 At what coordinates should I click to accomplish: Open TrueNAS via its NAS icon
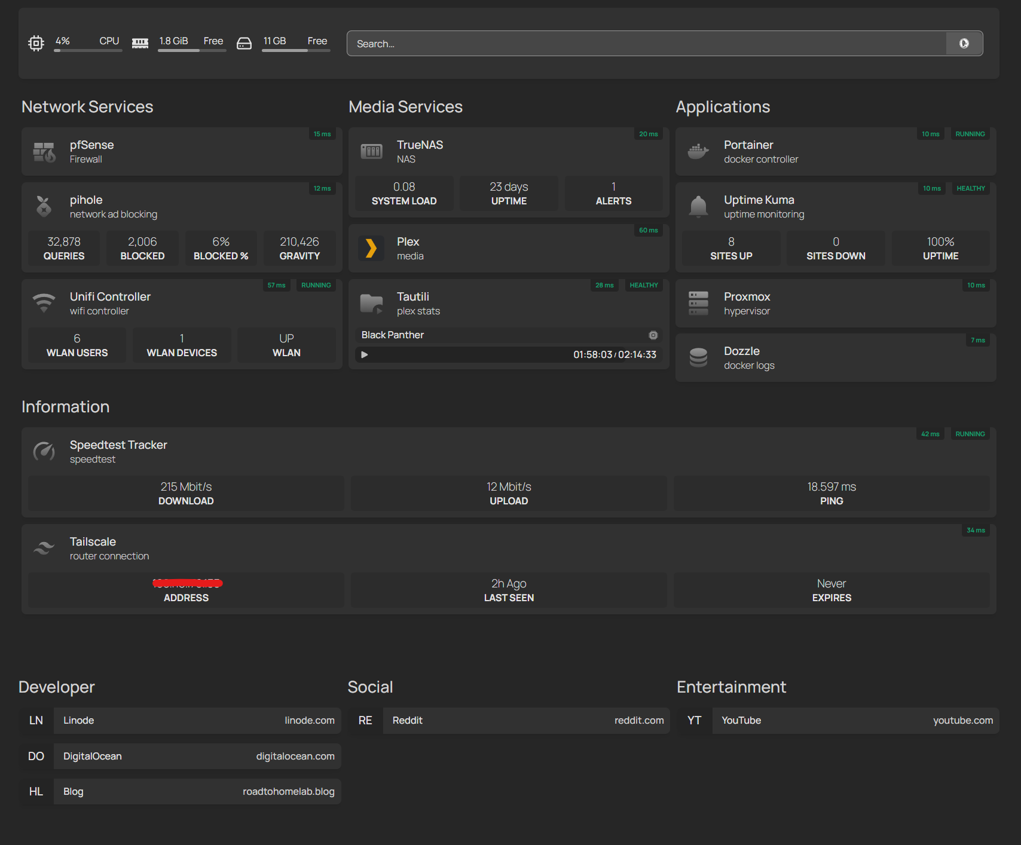click(x=371, y=152)
